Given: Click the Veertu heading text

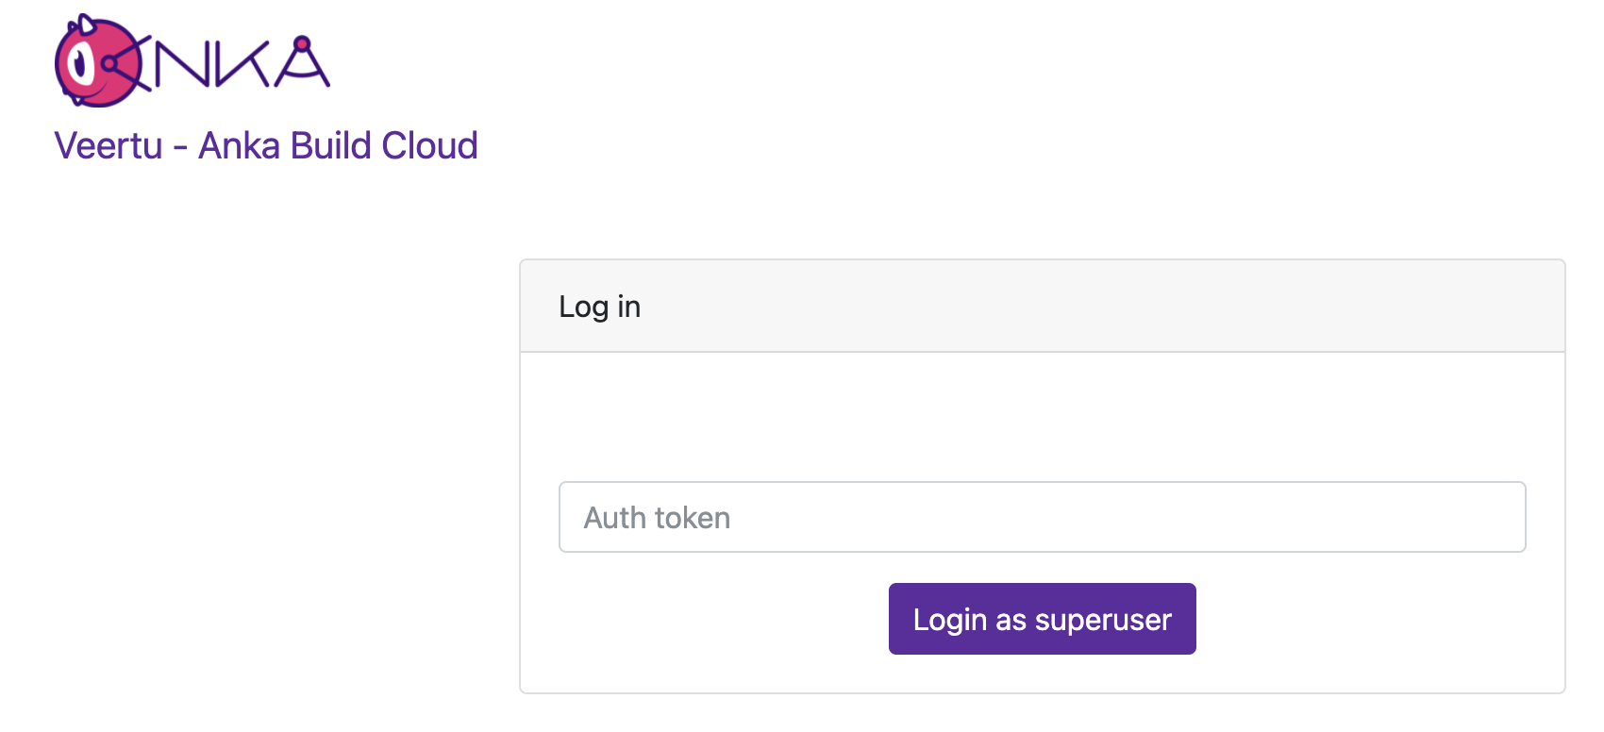Looking at the screenshot, I should (107, 145).
